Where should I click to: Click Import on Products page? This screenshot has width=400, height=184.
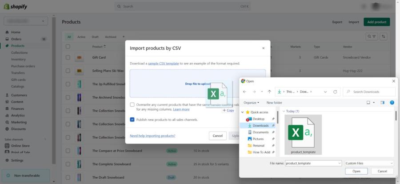(354, 22)
